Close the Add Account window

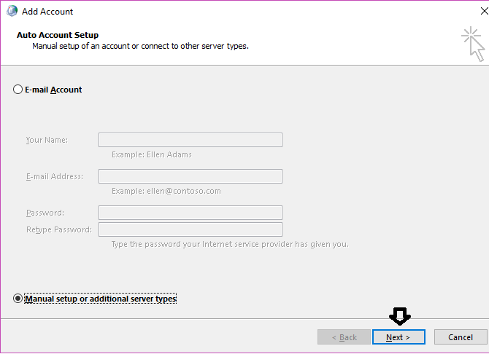click(484, 11)
